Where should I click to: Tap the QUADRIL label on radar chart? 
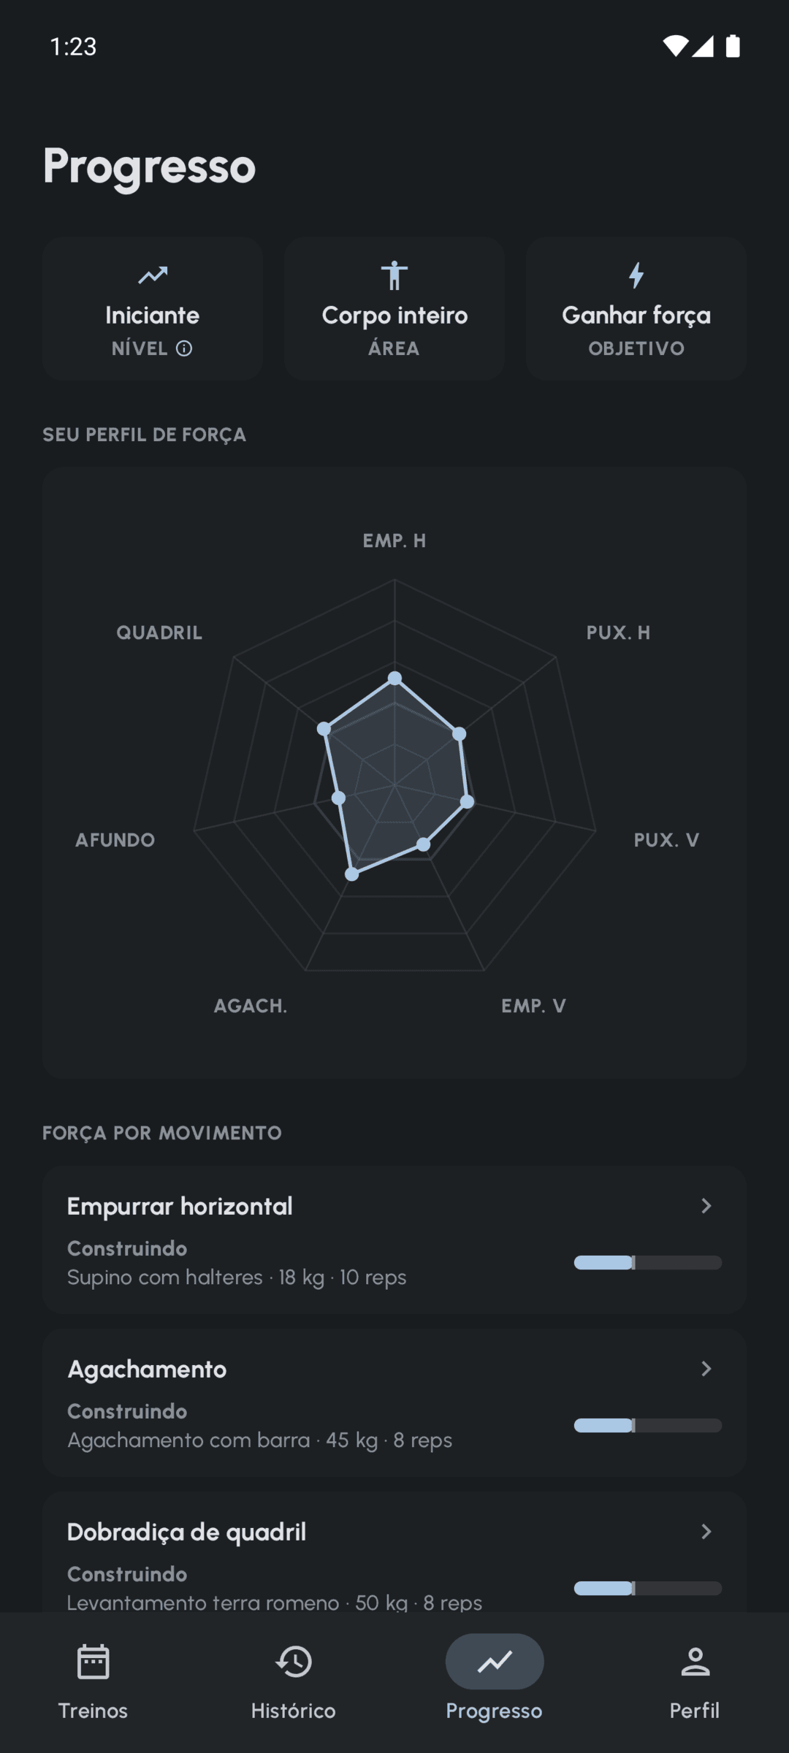pyautogui.click(x=159, y=633)
